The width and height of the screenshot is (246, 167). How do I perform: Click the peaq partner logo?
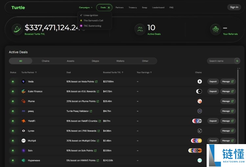click(x=24, y=111)
